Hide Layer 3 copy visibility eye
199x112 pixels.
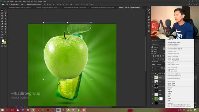coord(152,86)
